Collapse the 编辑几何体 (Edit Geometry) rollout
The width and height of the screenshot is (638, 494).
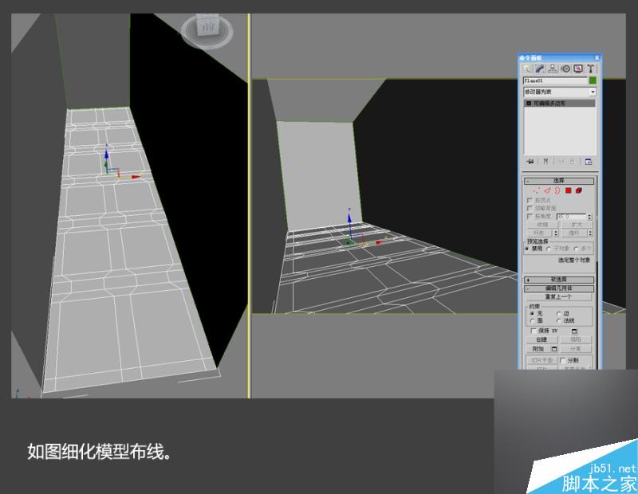click(x=558, y=287)
